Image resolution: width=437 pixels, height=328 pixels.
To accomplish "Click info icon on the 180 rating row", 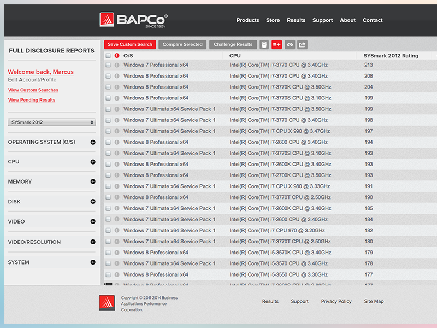I will [x=117, y=242].
